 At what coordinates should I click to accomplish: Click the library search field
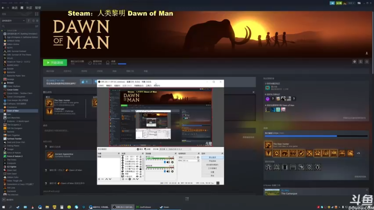point(18,26)
